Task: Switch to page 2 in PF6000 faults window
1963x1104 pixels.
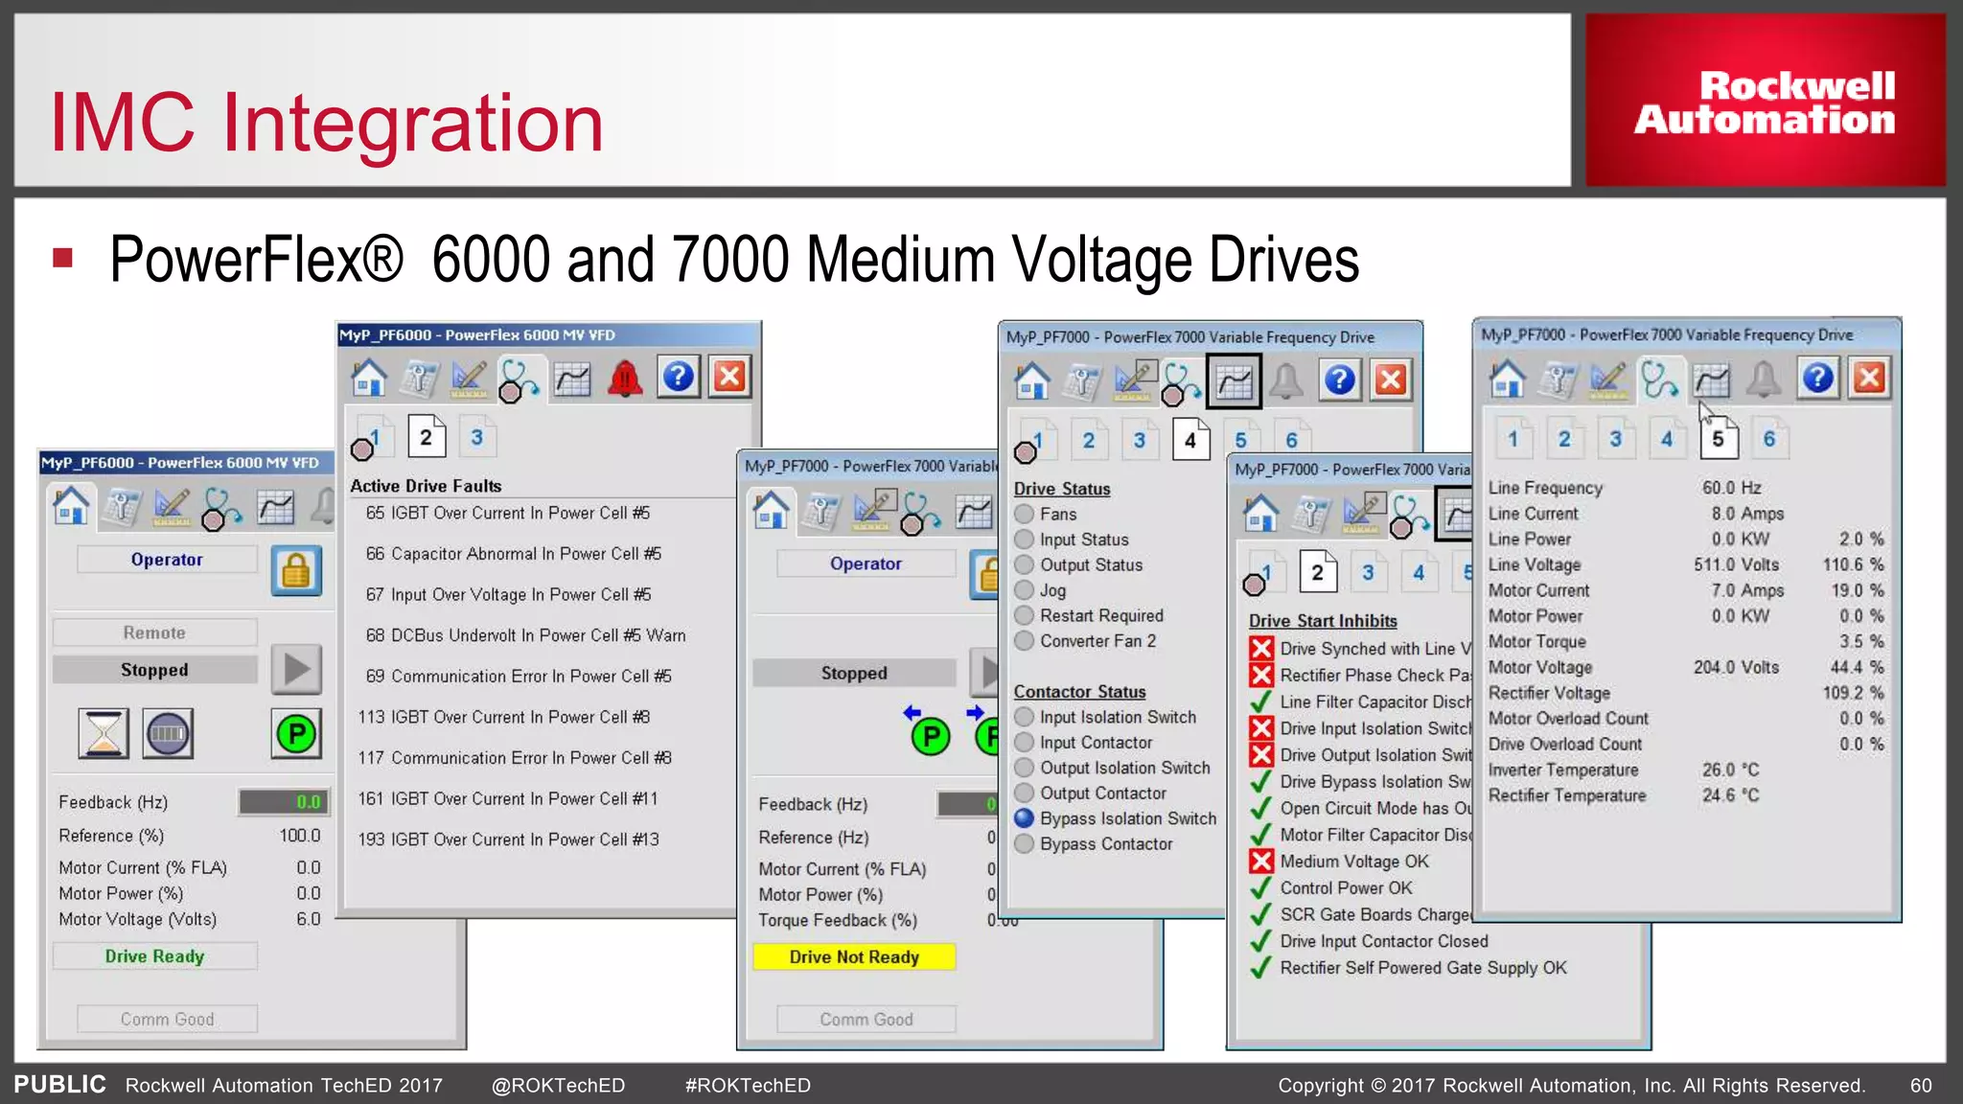Action: (x=427, y=438)
